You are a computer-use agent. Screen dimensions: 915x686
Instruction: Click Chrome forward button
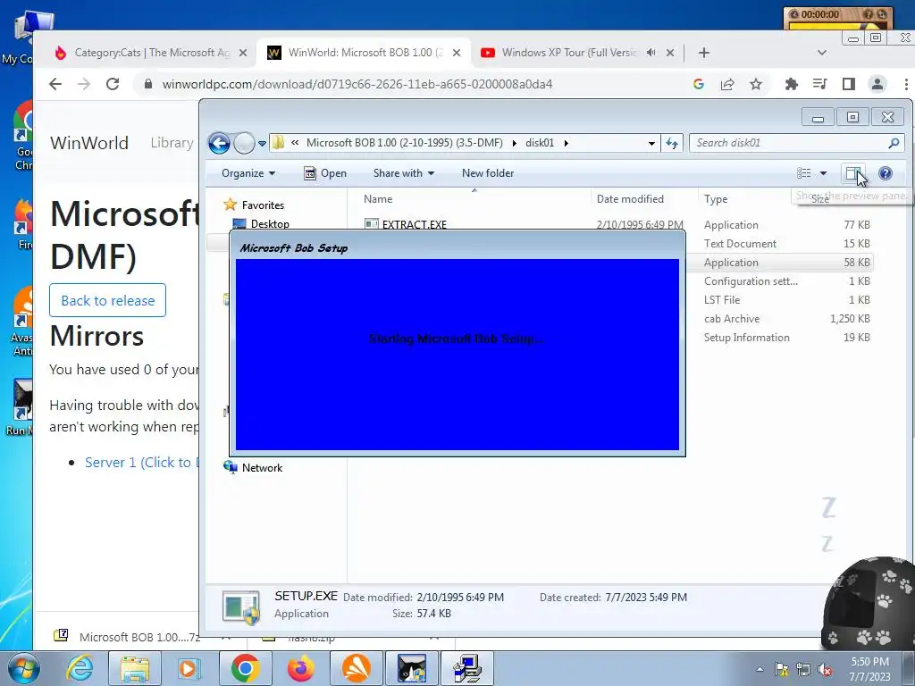pos(84,84)
